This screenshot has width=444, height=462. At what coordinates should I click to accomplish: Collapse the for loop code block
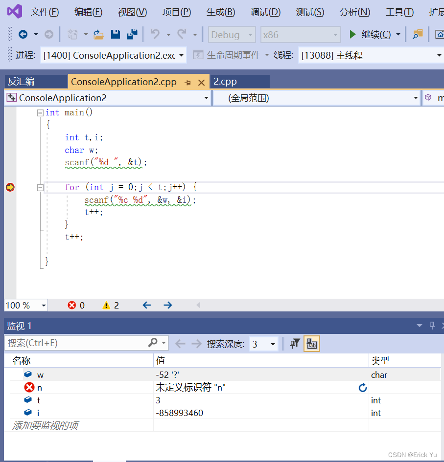pyautogui.click(x=40, y=188)
